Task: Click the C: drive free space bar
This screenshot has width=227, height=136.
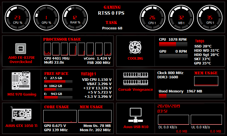Action: pyautogui.click(x=58, y=82)
